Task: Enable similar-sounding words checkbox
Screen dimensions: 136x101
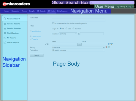Action: point(53,23)
